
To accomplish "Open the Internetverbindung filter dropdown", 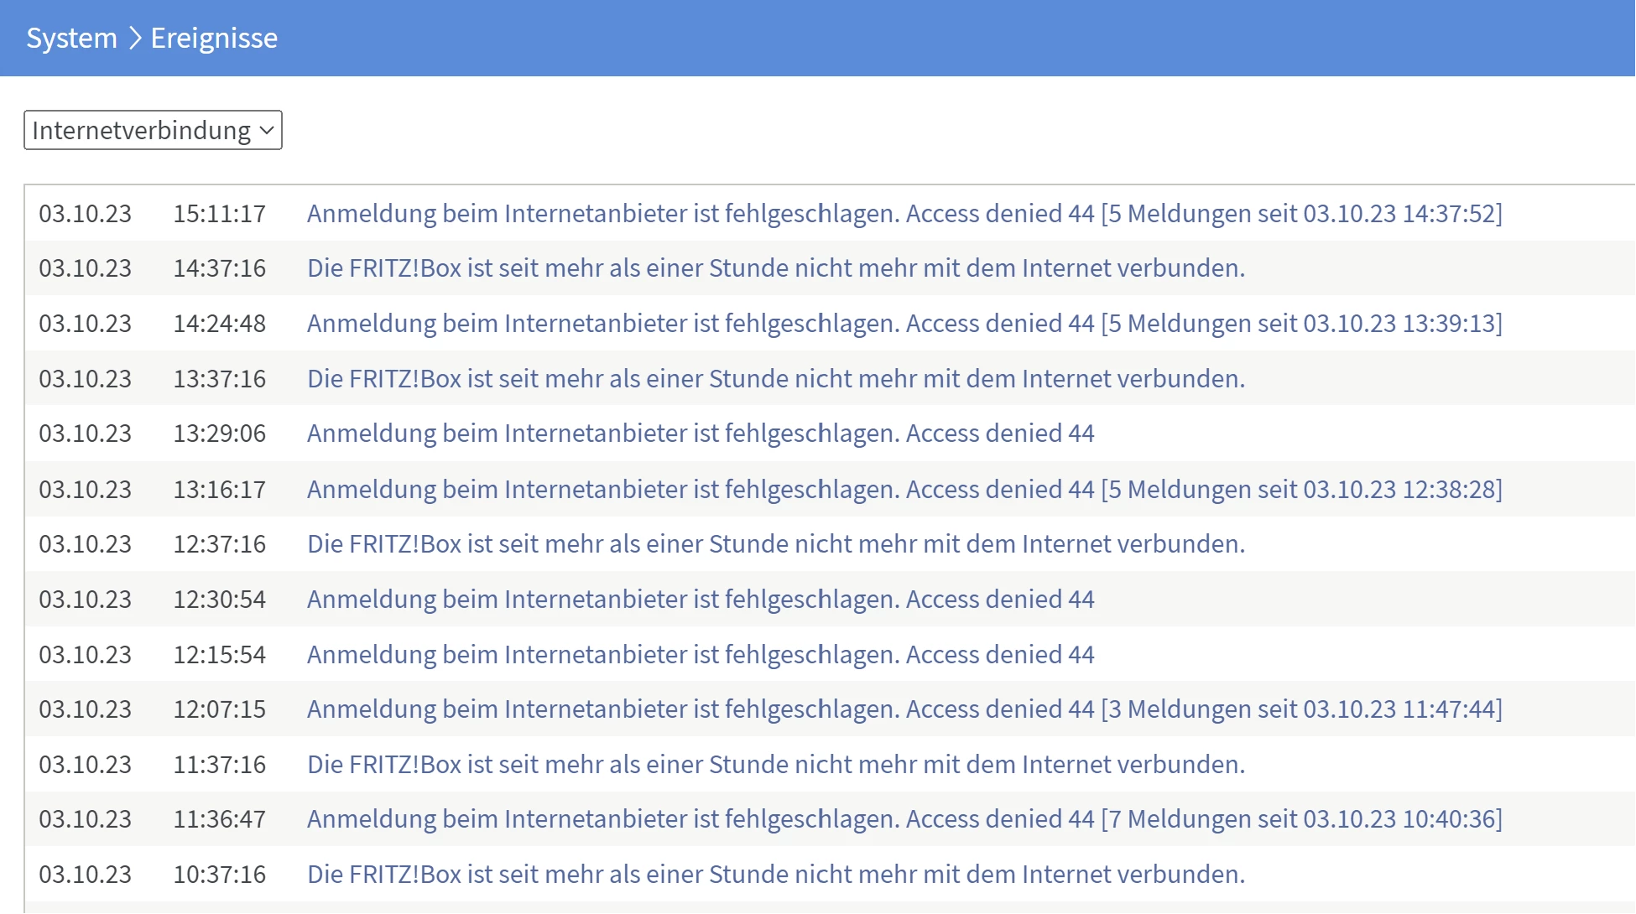I will click(x=143, y=131).
